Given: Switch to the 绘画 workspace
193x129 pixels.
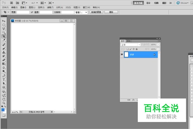Looking at the screenshot, I should (x=156, y=3).
